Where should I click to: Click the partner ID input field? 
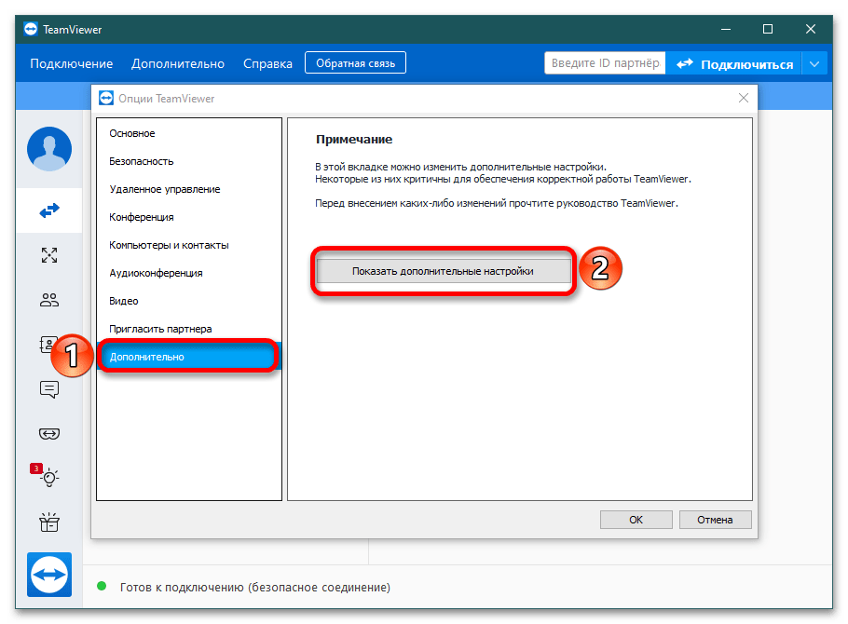coord(604,63)
